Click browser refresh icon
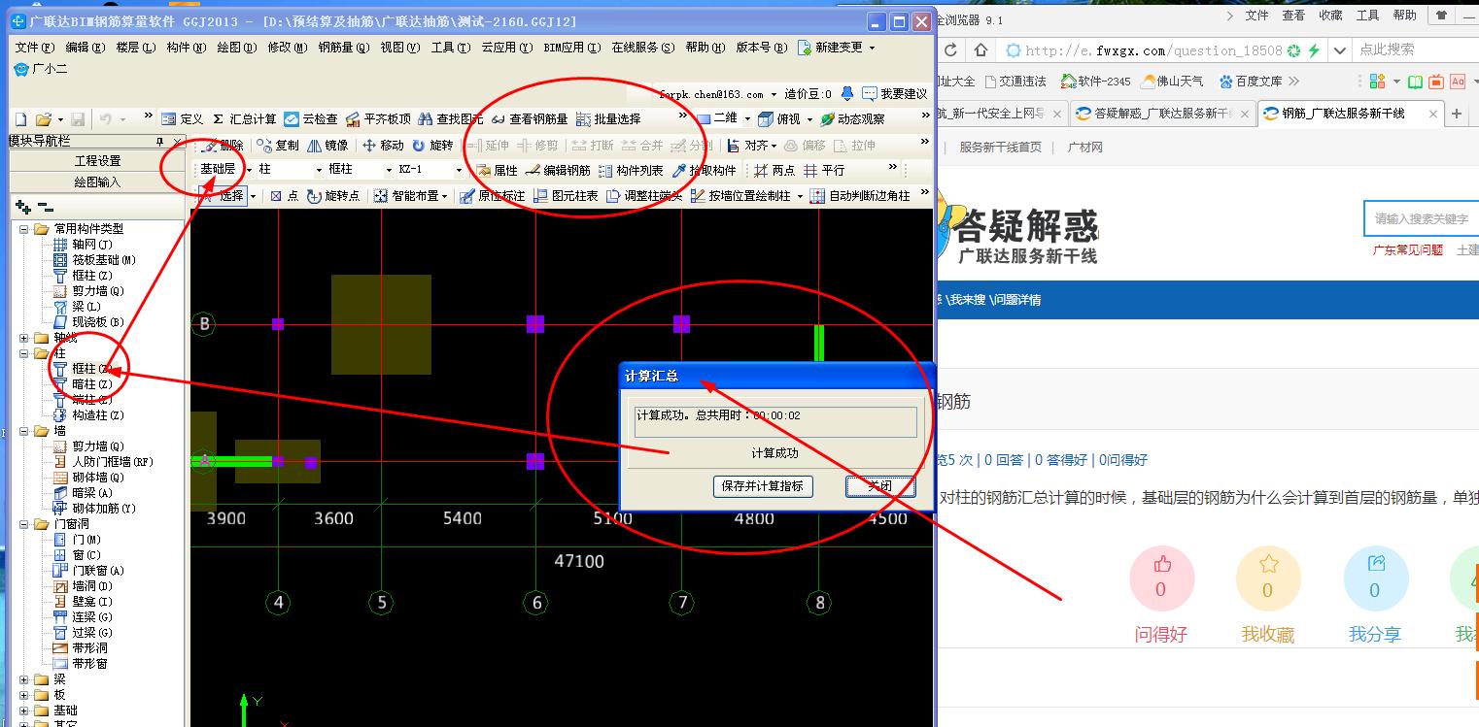This screenshot has width=1479, height=727. (950, 50)
